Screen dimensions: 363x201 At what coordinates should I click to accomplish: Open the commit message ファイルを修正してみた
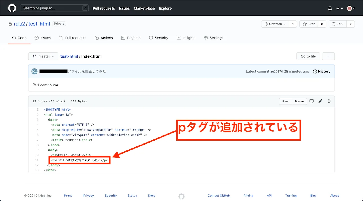pos(87,71)
